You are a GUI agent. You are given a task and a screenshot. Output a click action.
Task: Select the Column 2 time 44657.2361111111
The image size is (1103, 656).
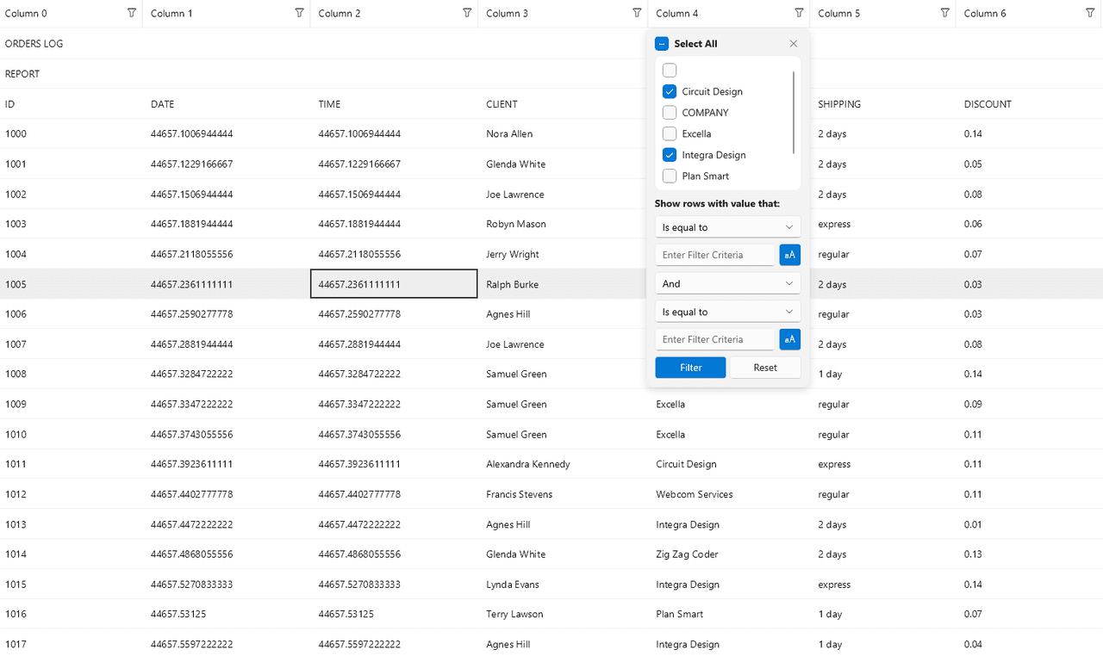coord(394,284)
